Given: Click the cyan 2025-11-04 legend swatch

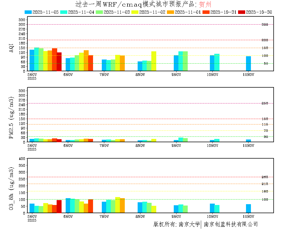Looking at the screenshot, I should click(x=64, y=12).
